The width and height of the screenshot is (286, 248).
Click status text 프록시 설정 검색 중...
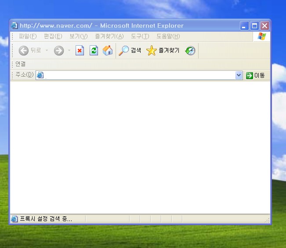(x=46, y=219)
